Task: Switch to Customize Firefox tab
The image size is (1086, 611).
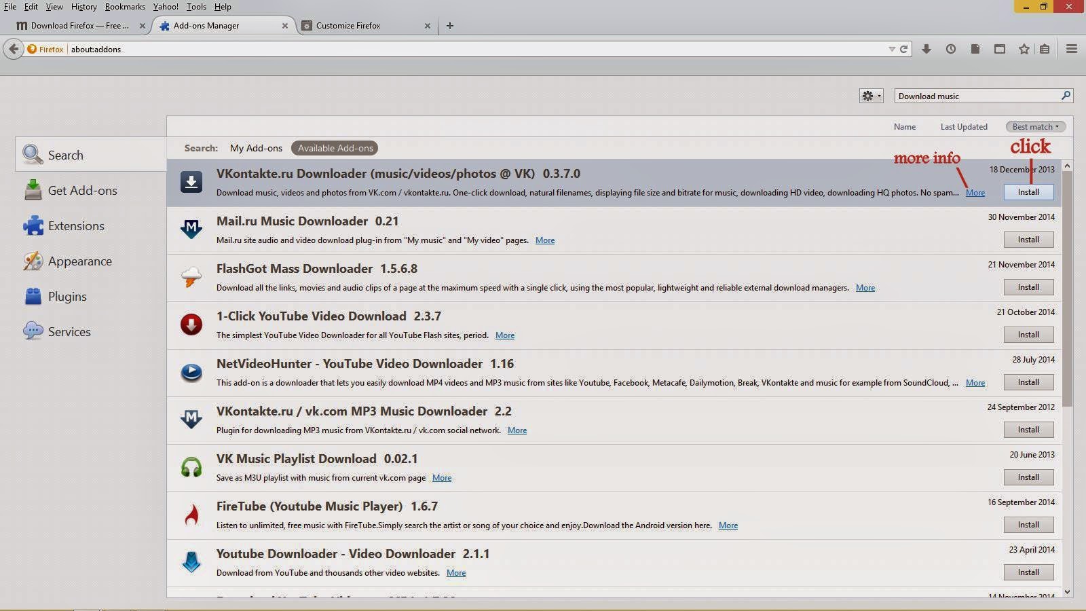Action: [365, 26]
